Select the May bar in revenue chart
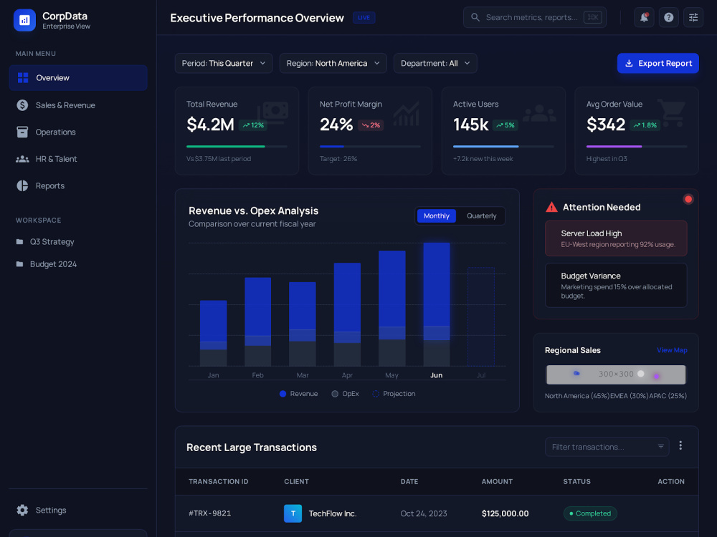The image size is (717, 537). [392, 308]
